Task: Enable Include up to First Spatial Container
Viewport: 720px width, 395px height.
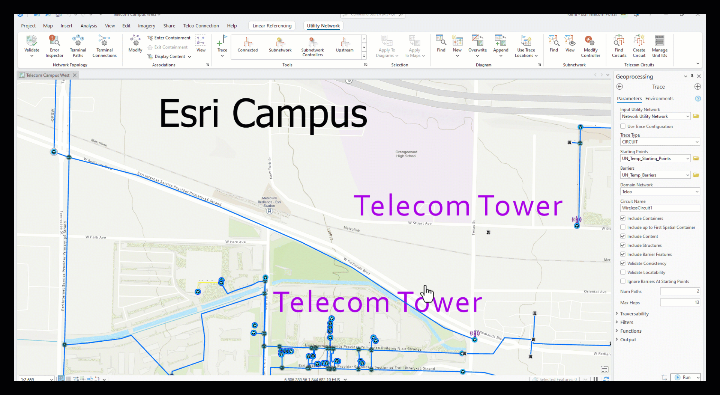Action: pyautogui.click(x=623, y=227)
